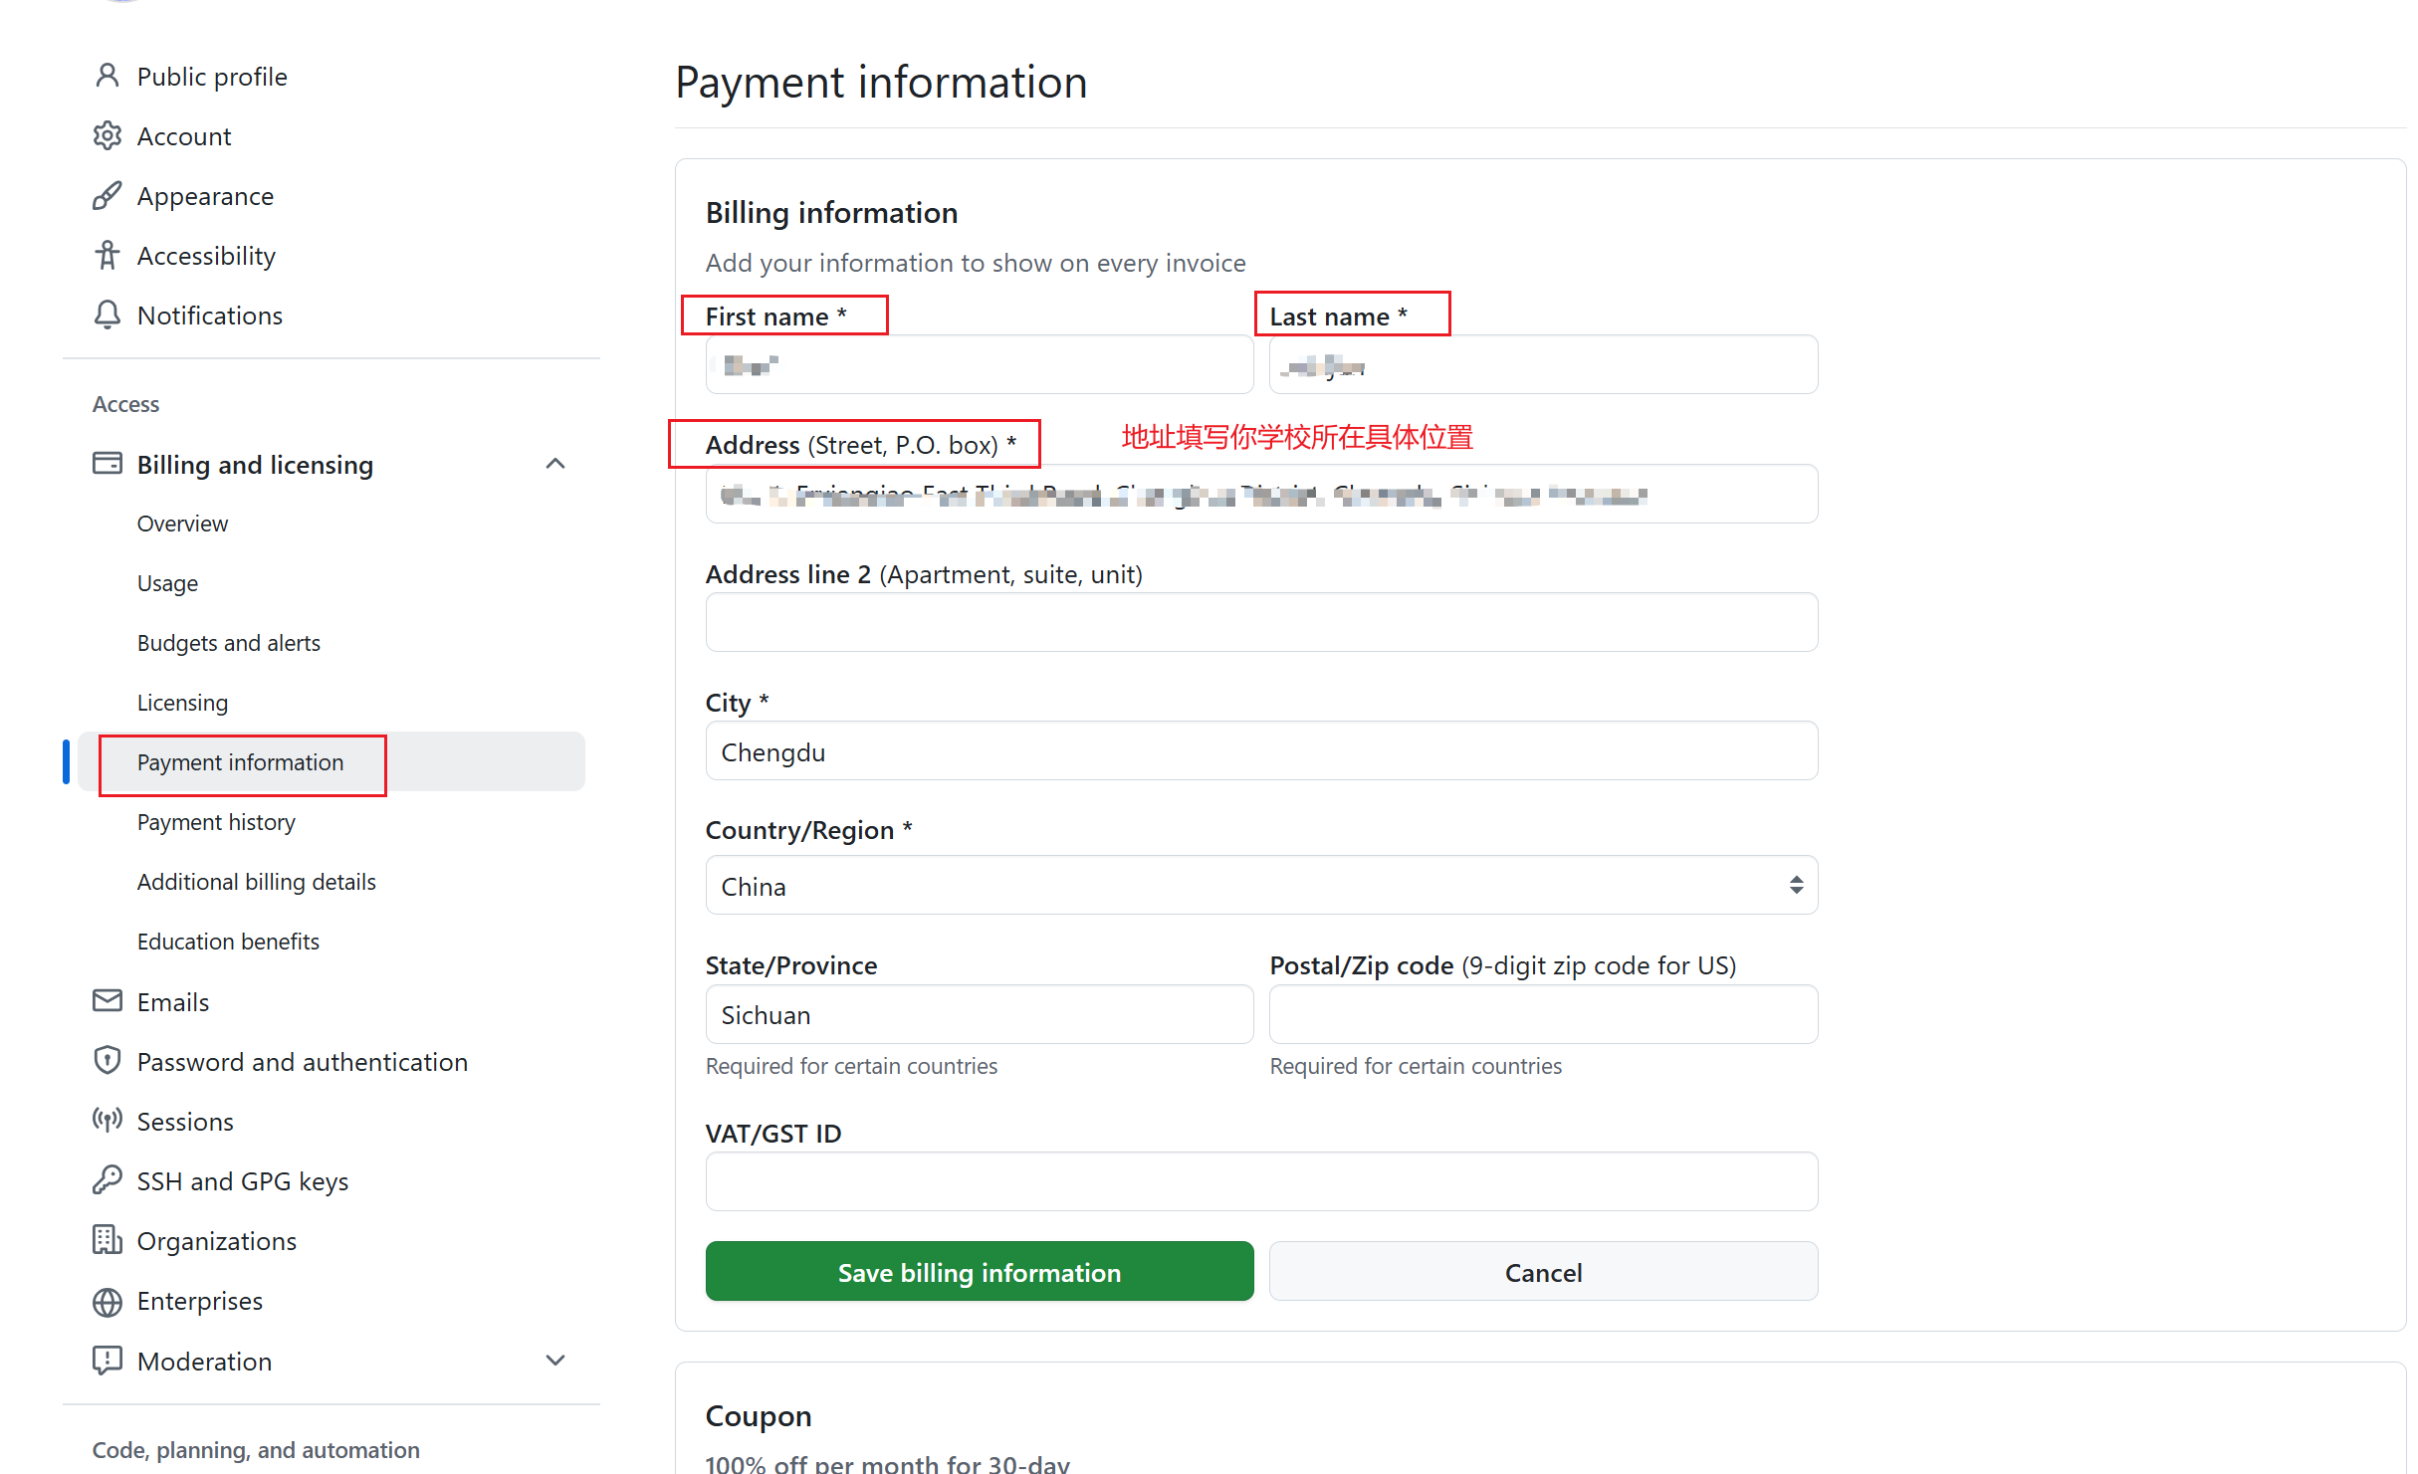The height and width of the screenshot is (1474, 2418).
Task: Click the Account gear icon
Action: (107, 135)
